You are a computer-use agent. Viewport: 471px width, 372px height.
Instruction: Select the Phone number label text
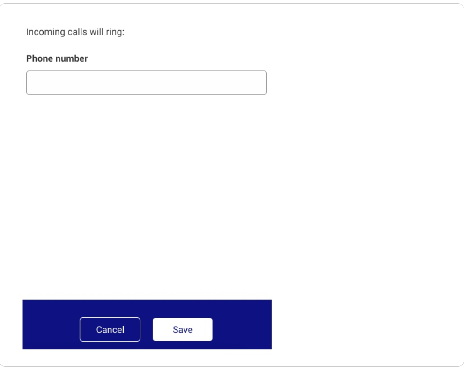57,58
